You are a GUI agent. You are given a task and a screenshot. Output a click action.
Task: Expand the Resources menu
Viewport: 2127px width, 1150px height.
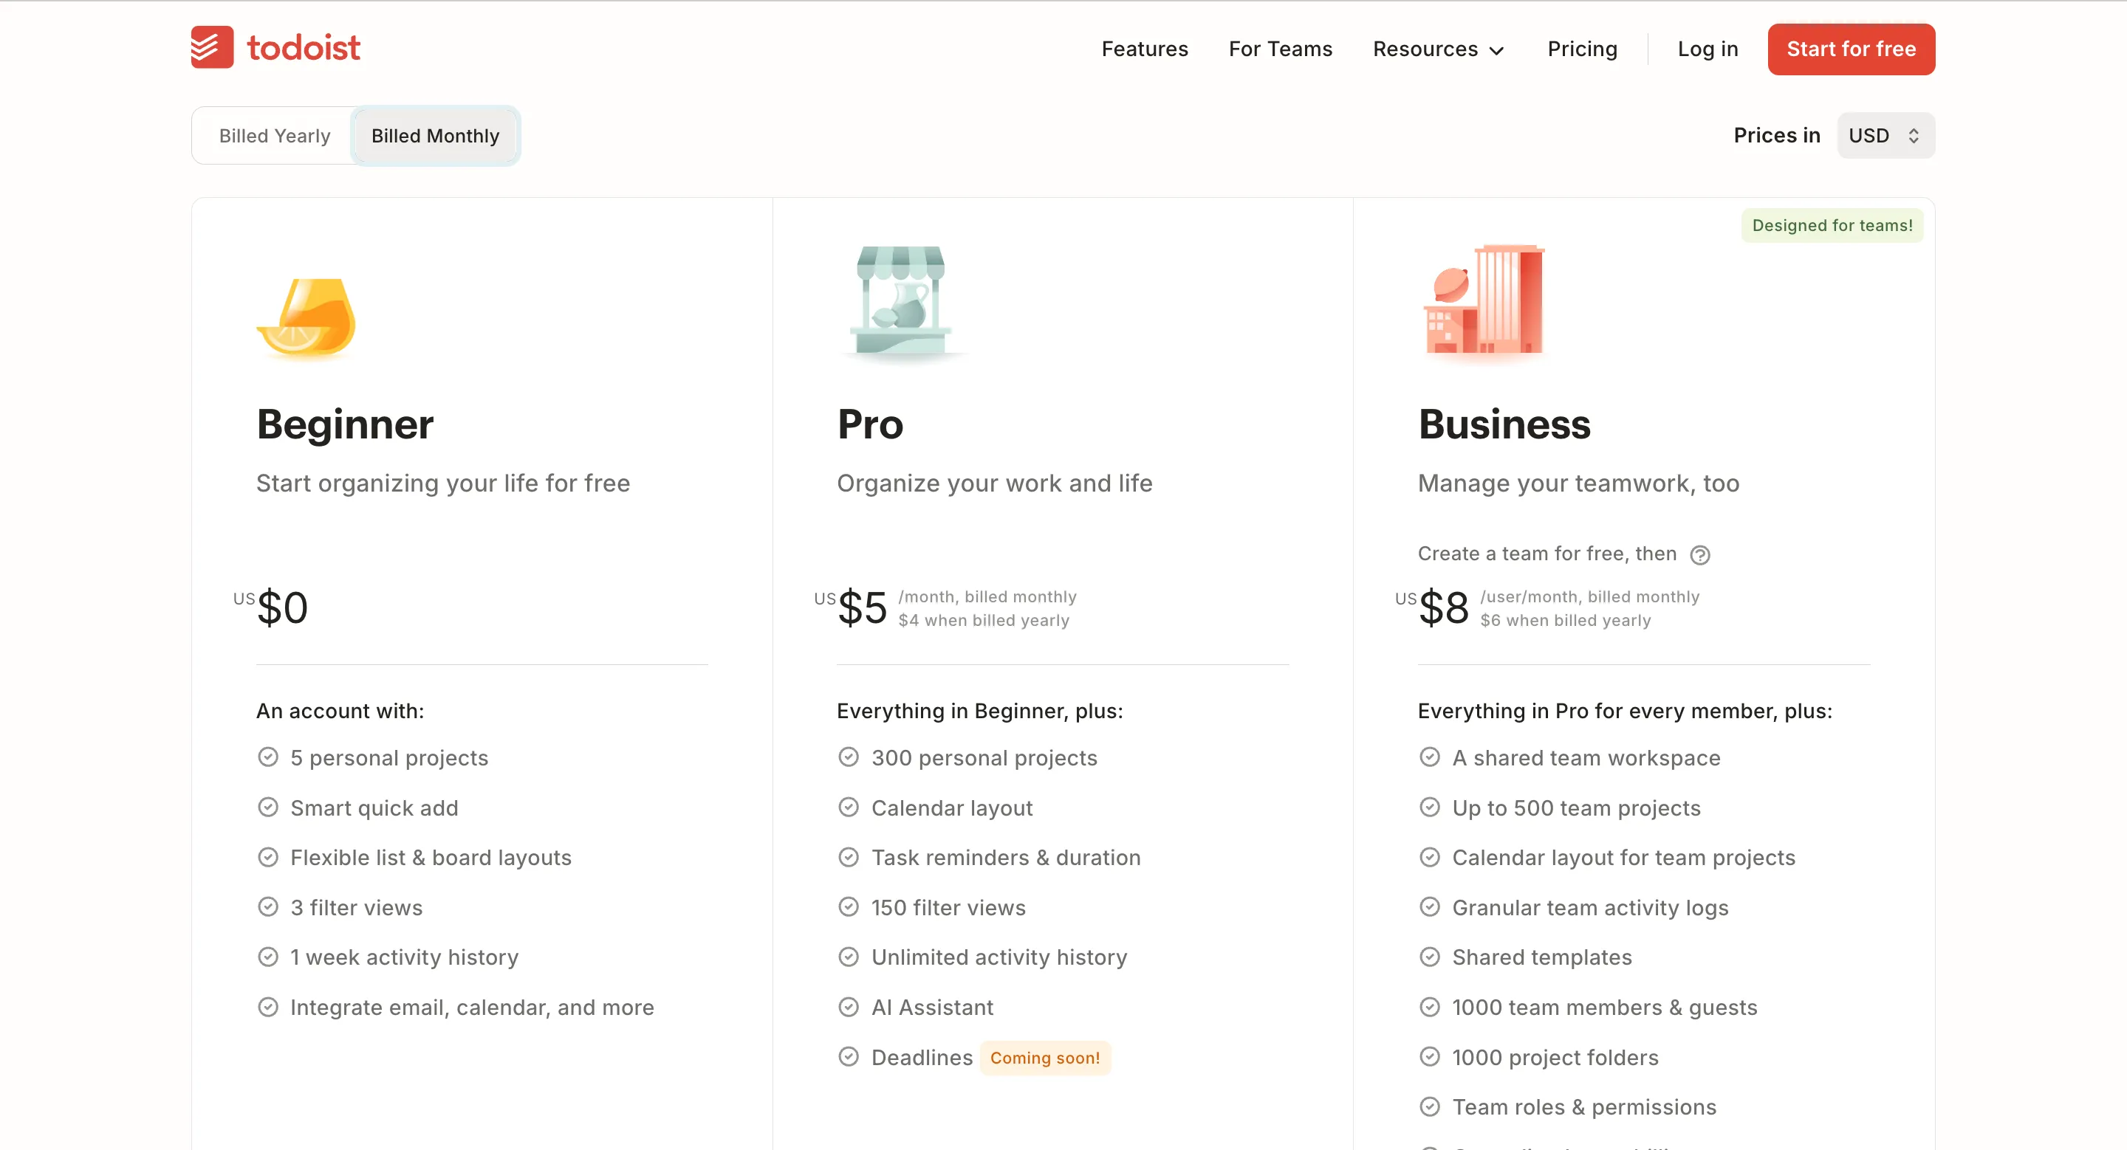[1437, 49]
